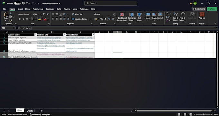This screenshot has height=116, width=219.
Task: Switch to the Formulas tab
Action: coord(50,9)
